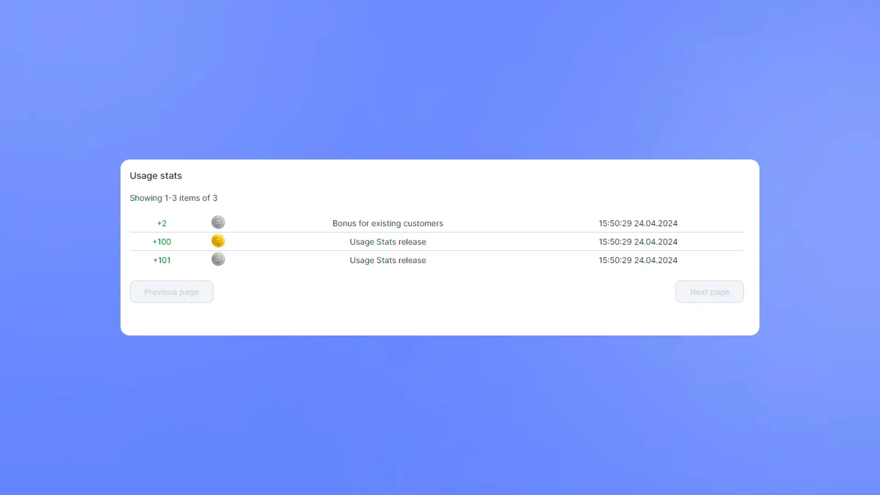Image resolution: width=880 pixels, height=495 pixels.
Task: Click the 'Showing 1-3 items of 3' text
Action: pyautogui.click(x=173, y=198)
